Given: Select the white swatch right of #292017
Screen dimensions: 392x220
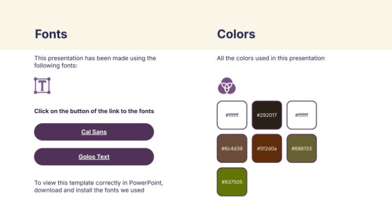Looking at the screenshot, I should [302, 115].
